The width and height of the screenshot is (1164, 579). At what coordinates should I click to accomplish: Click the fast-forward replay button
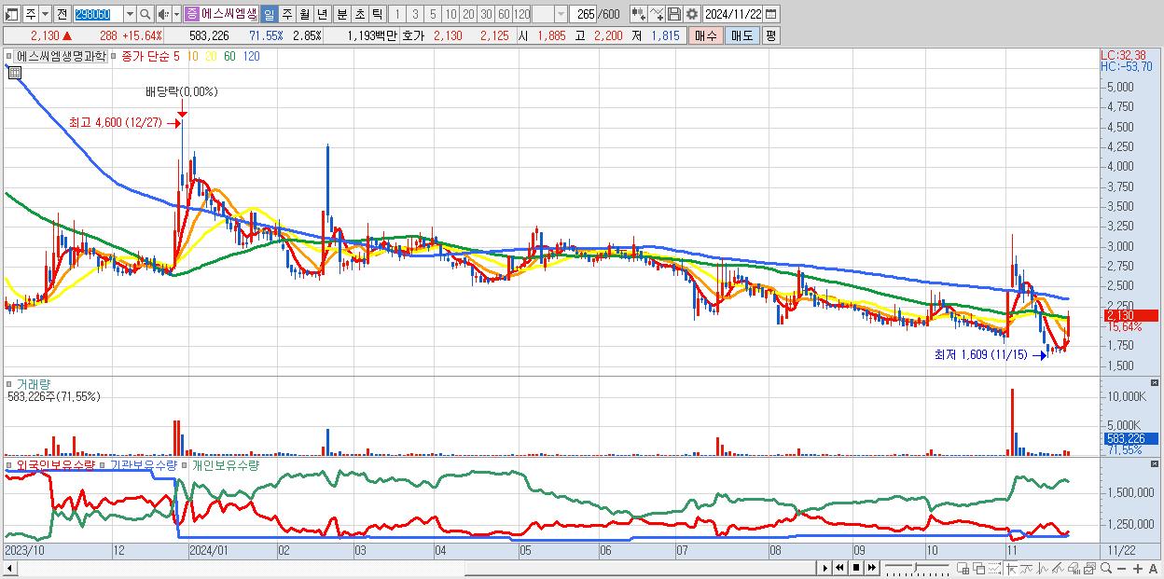point(871,568)
